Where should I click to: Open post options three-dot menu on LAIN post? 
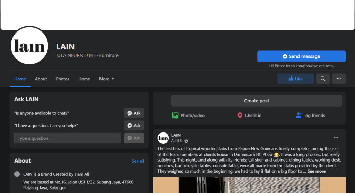[336, 137]
